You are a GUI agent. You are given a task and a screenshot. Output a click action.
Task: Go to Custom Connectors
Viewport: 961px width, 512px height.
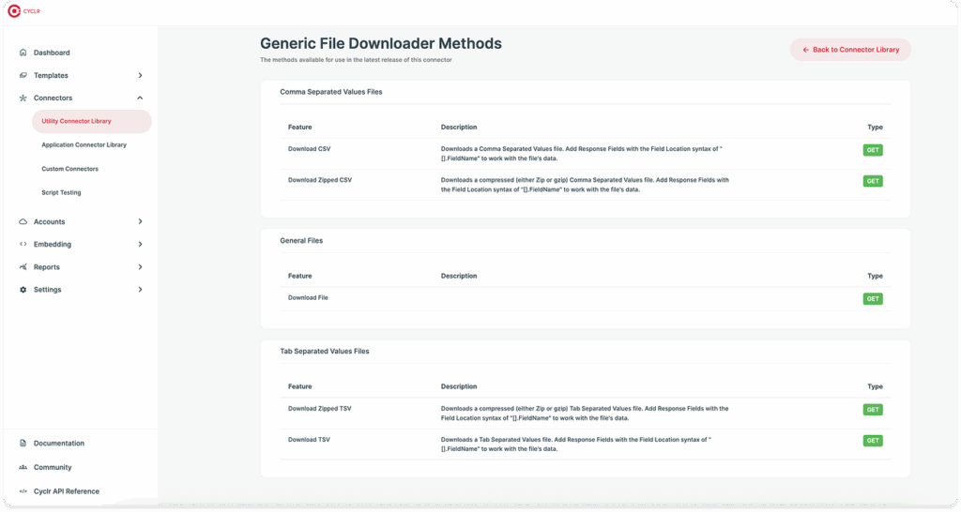click(69, 169)
